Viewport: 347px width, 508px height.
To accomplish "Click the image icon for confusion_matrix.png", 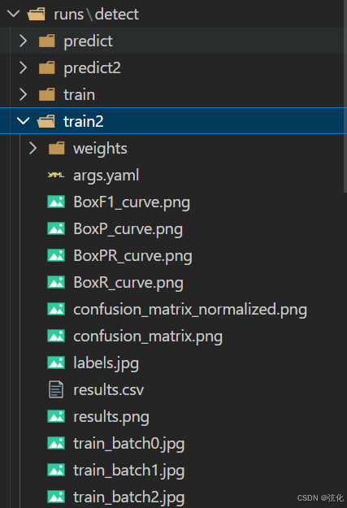I will [56, 336].
